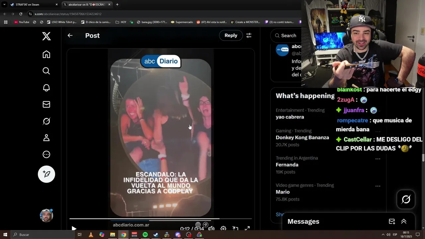Open more options for Mario trend

378,186
